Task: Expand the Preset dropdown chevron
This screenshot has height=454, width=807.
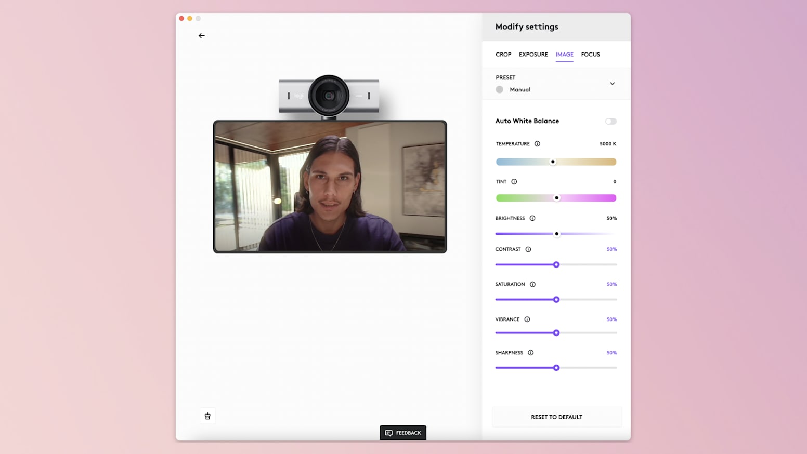Action: tap(612, 84)
